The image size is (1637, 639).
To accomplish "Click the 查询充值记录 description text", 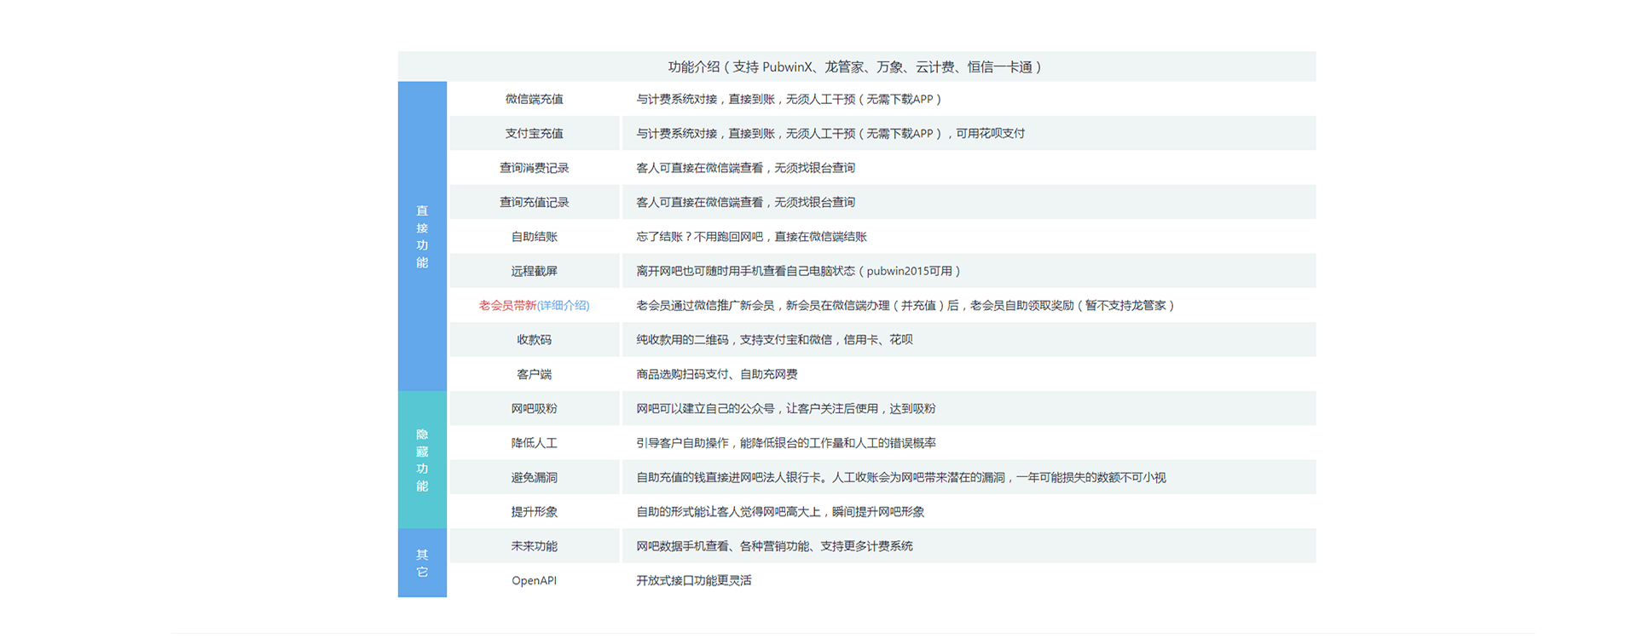I will click(745, 202).
